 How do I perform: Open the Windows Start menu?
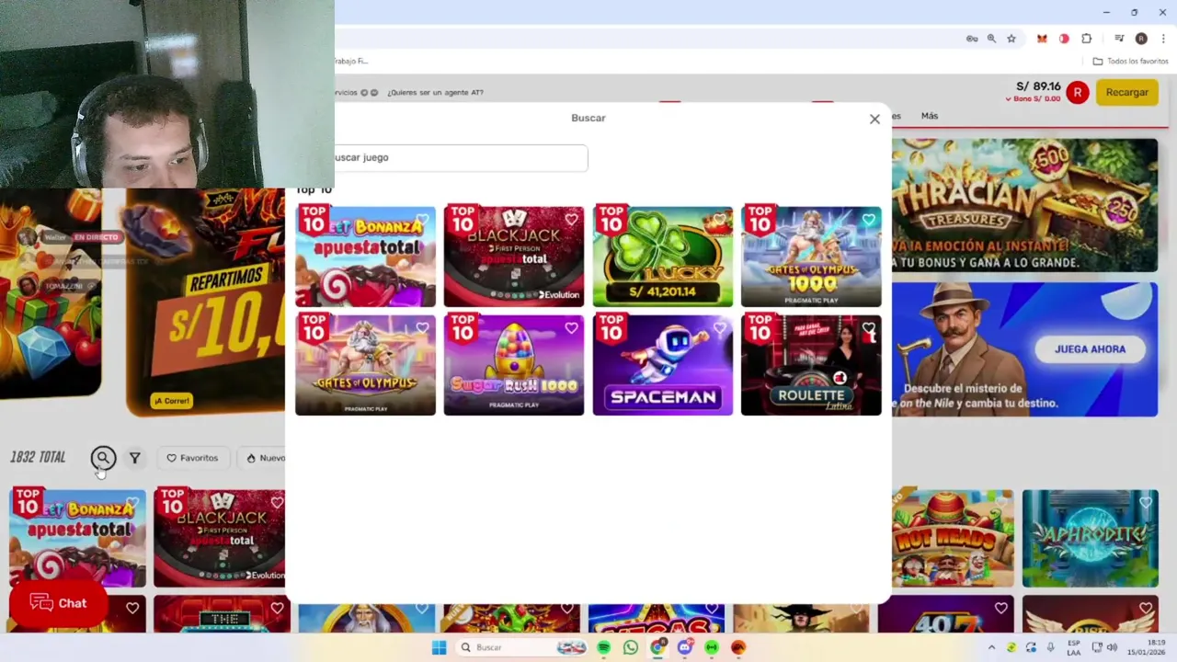click(440, 647)
